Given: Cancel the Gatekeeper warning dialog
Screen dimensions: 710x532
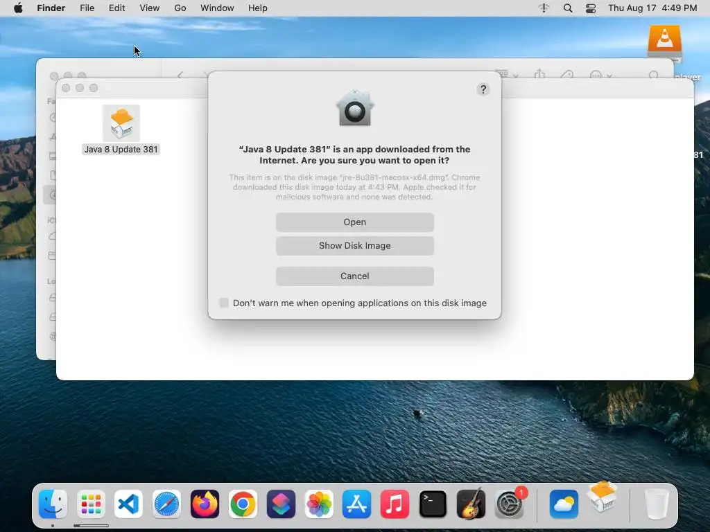Looking at the screenshot, I should 354,276.
